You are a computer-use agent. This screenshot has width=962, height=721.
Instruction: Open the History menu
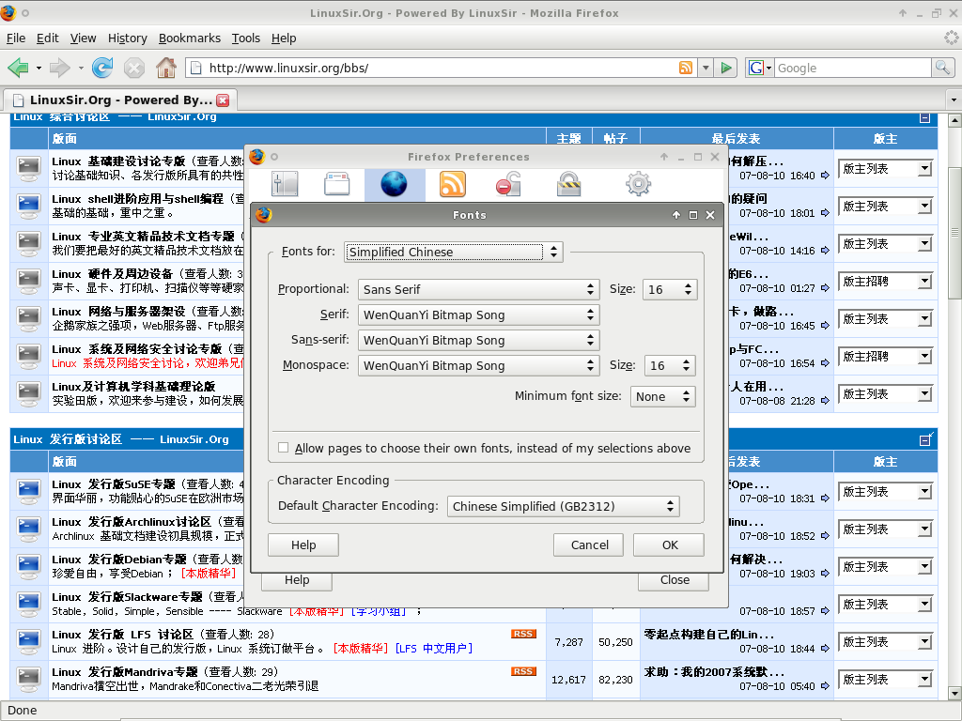click(x=128, y=38)
